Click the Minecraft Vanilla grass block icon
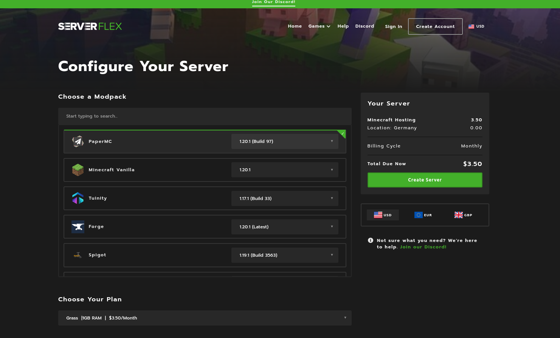The image size is (560, 338). [78, 170]
